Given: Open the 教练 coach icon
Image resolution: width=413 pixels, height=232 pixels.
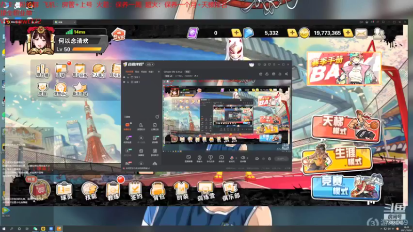Looking at the screenshot, I should coord(113,191).
